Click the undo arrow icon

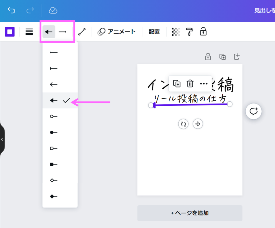[12, 10]
